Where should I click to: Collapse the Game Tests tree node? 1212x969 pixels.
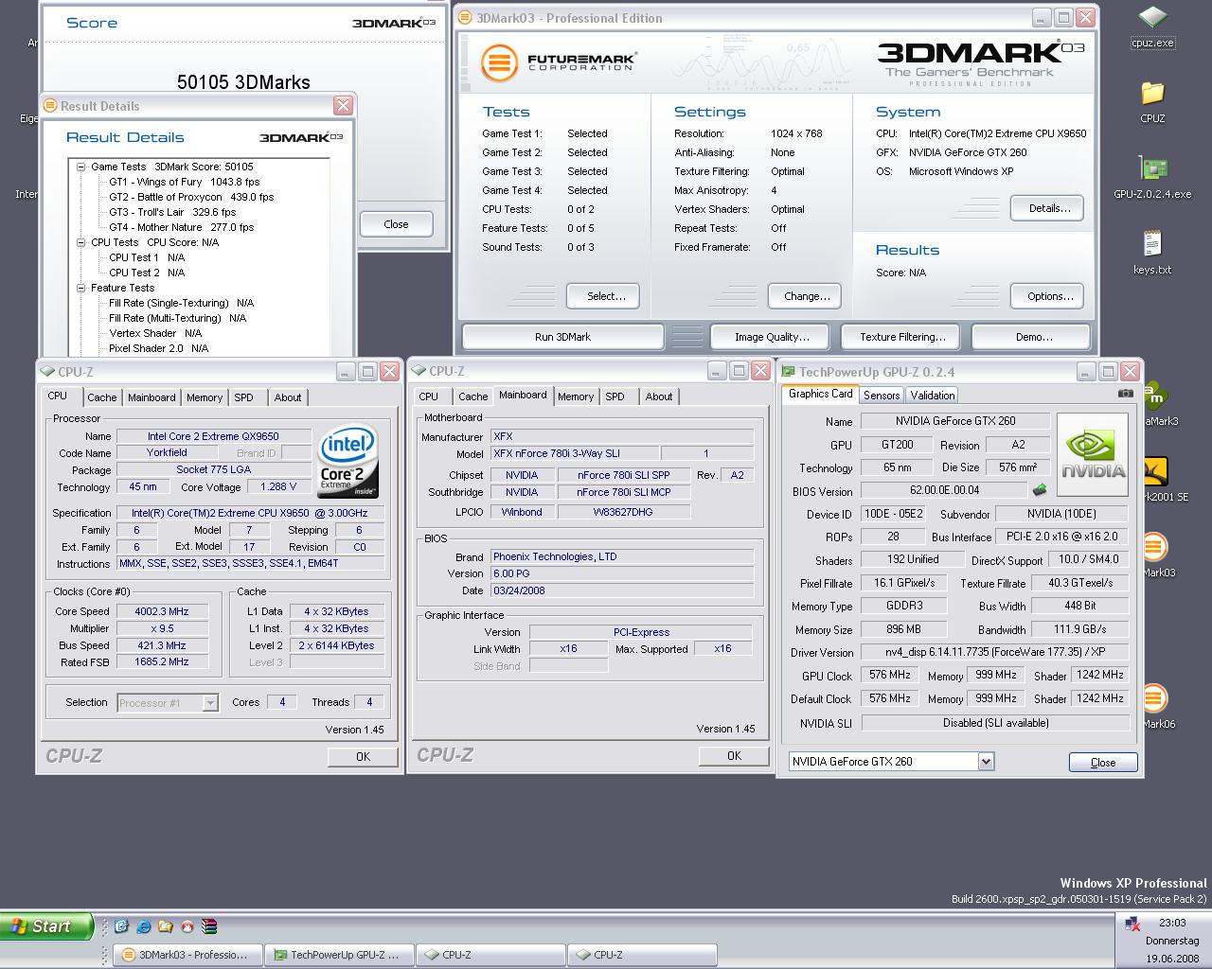82,167
